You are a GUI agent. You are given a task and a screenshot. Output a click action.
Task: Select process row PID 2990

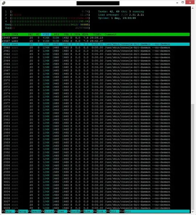coord(96,146)
